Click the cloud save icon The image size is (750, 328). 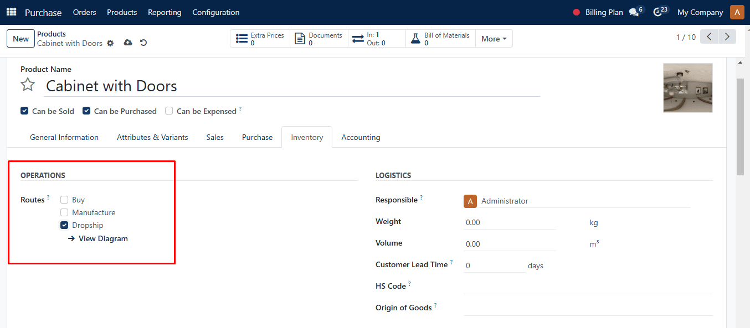[128, 43]
